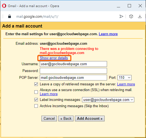The image size is (146, 138).
Task: Open the send-to-My-Flow arrow icon
Action: 121,16
